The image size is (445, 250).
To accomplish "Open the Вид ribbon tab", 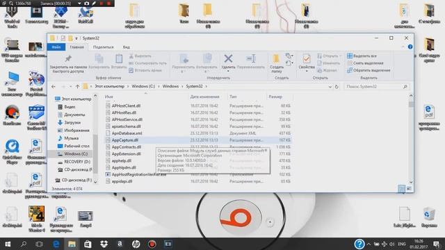I will [x=127, y=47].
